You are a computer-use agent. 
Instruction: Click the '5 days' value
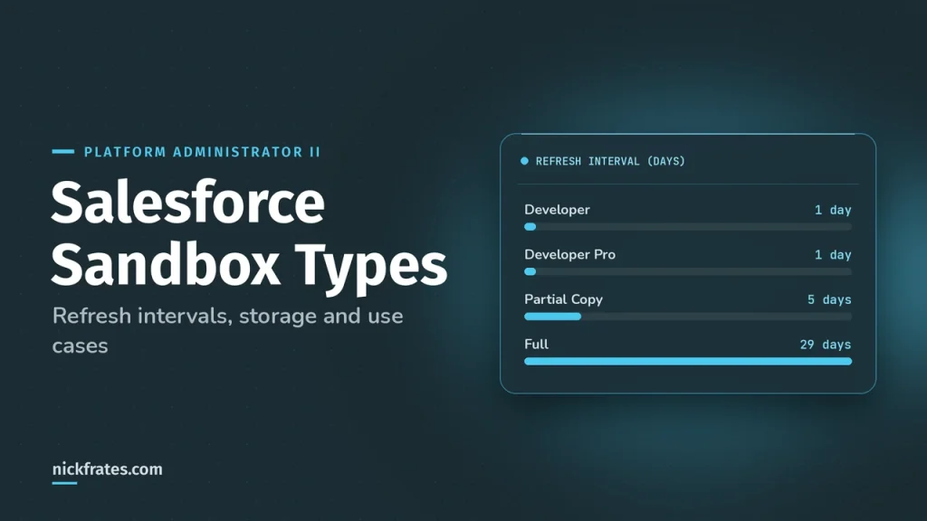pos(829,299)
